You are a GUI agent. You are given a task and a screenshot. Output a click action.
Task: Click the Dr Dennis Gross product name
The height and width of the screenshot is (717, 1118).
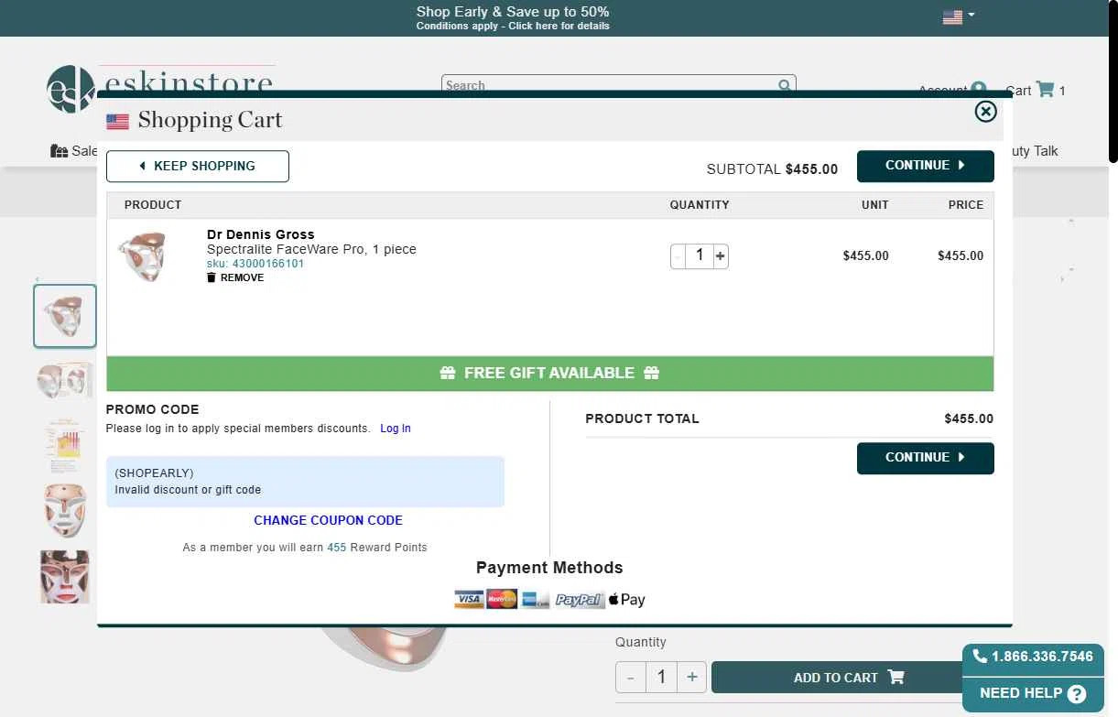coord(261,234)
